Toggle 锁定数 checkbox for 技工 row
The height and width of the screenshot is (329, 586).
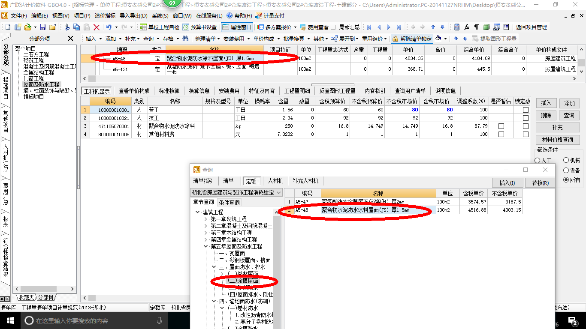[x=526, y=118]
